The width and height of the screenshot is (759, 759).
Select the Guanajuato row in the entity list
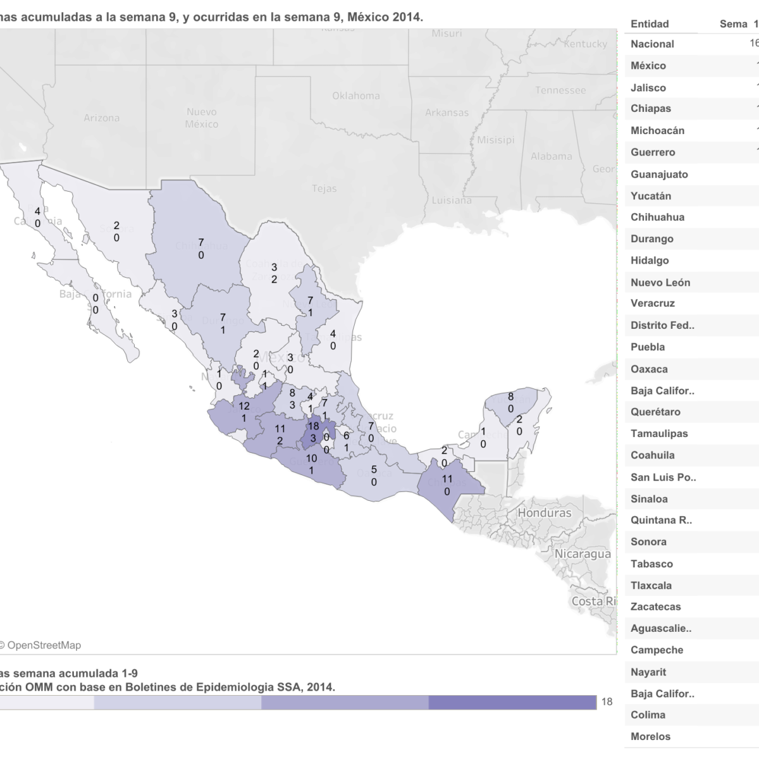[659, 175]
